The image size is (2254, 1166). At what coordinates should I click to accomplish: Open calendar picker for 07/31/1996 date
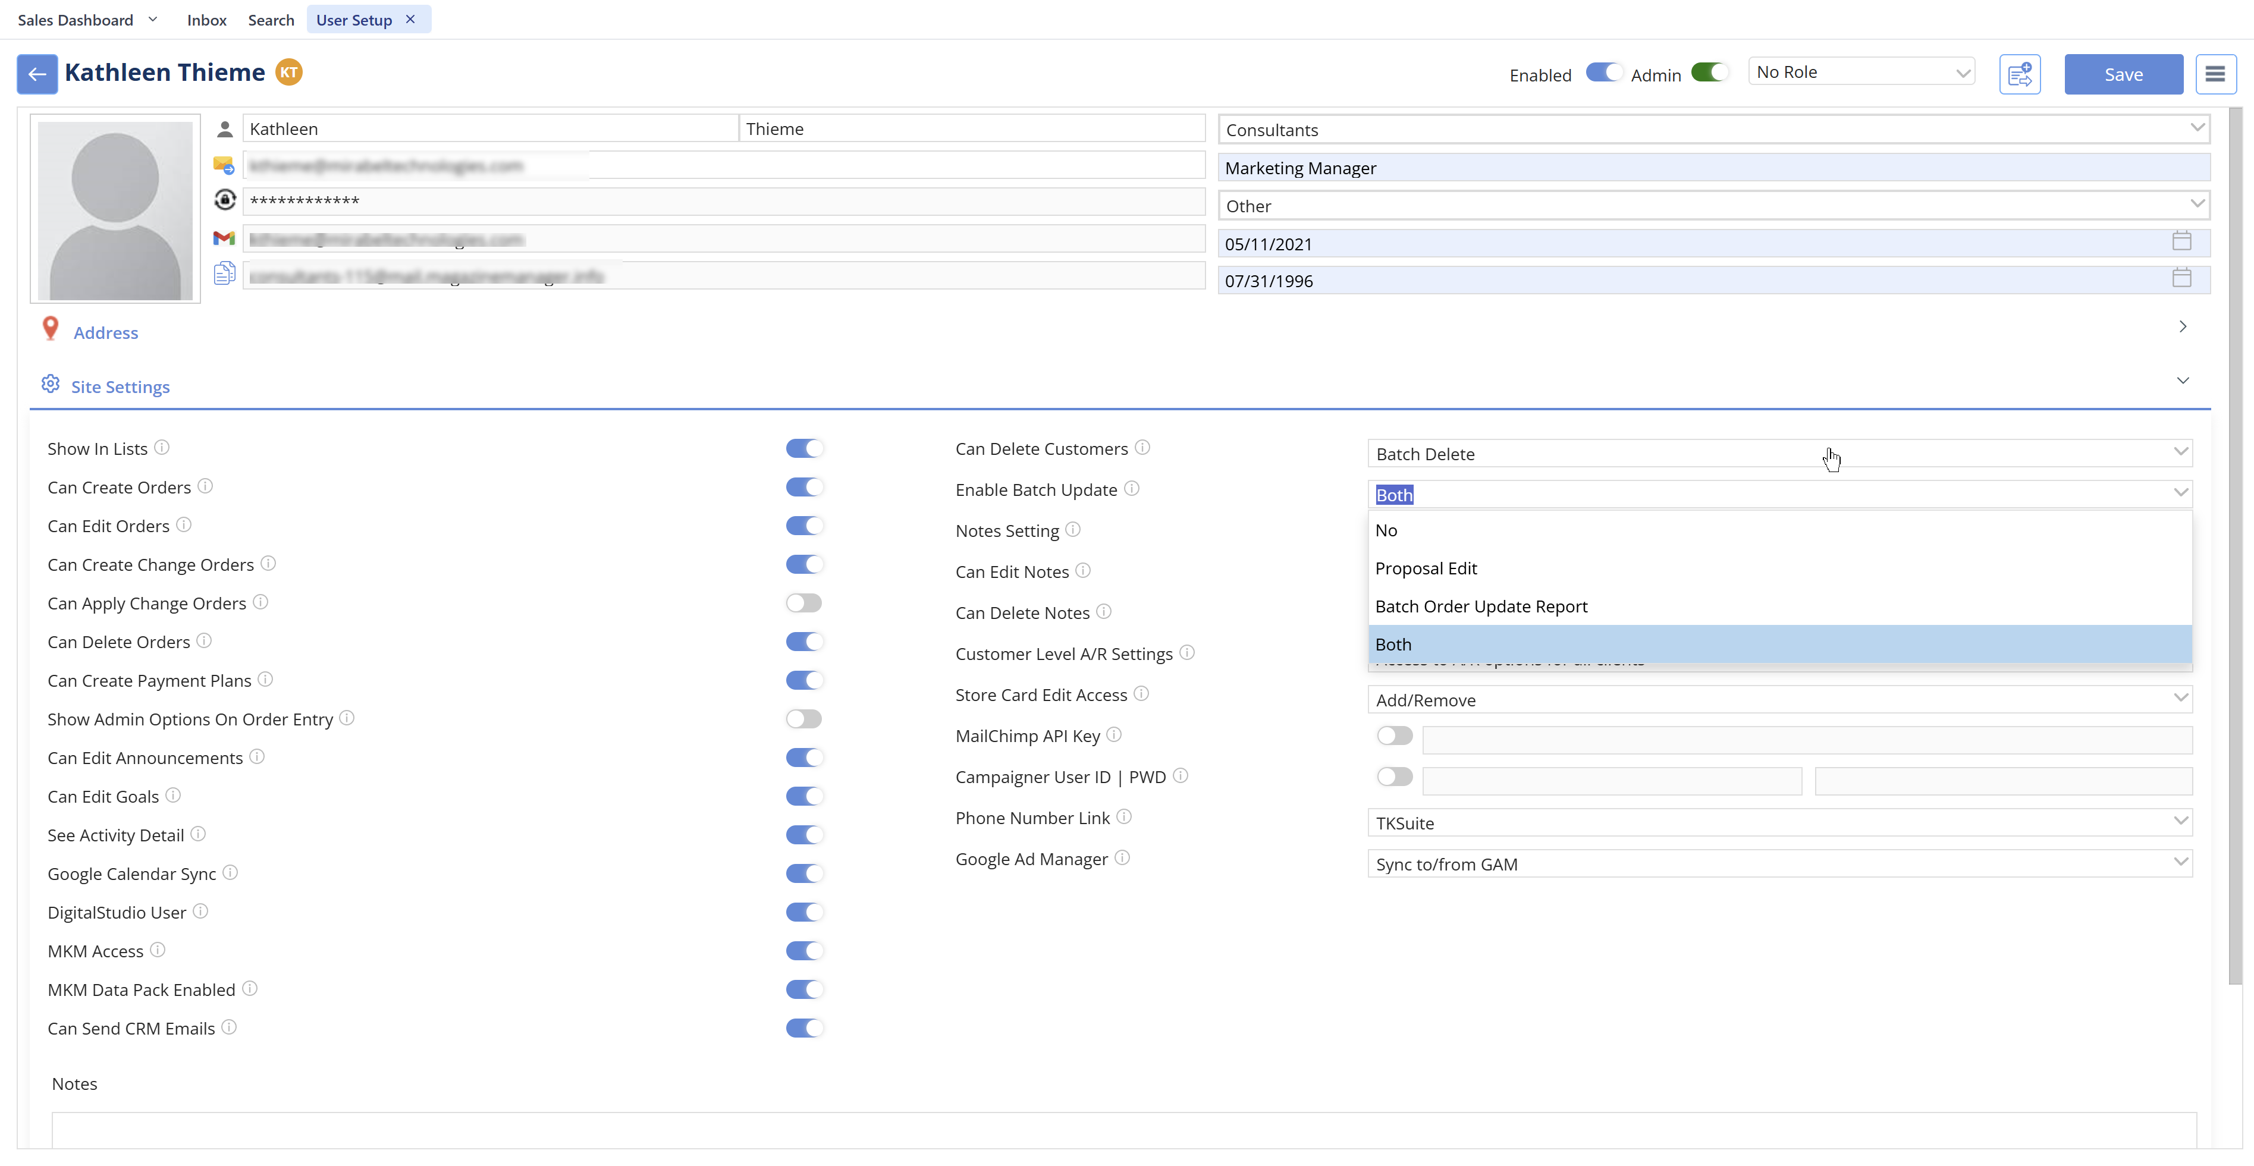coord(2181,278)
